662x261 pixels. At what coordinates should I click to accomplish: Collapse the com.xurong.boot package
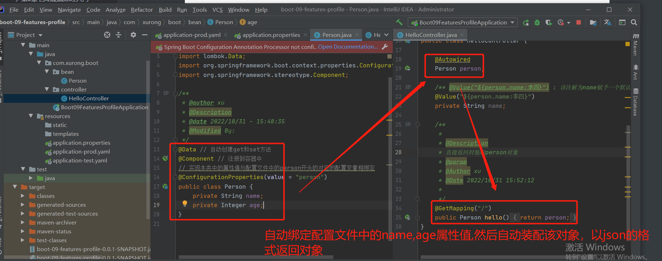(39, 63)
